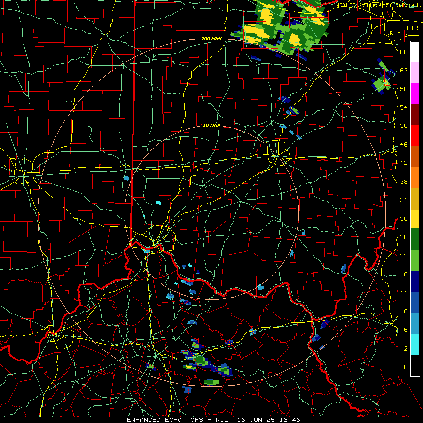Click the 50 NMI range ring label

211,125
